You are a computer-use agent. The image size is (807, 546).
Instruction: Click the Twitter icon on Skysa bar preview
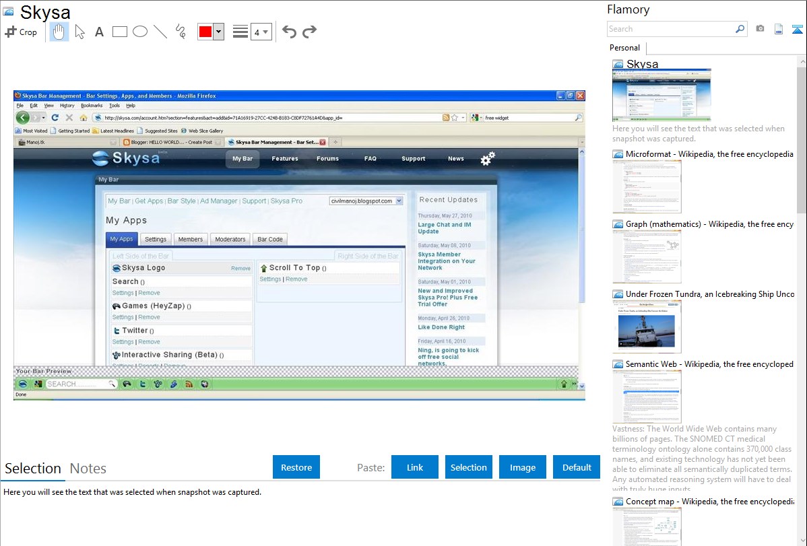tap(143, 384)
